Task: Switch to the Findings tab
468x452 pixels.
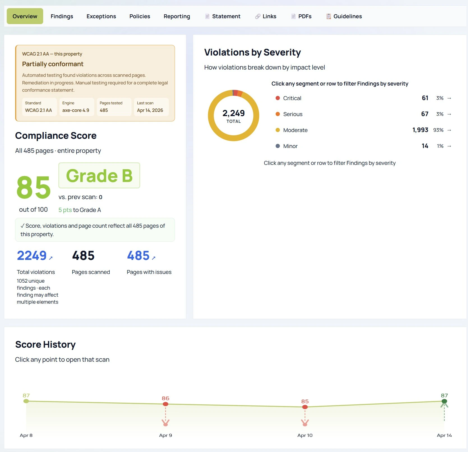Action: point(62,16)
